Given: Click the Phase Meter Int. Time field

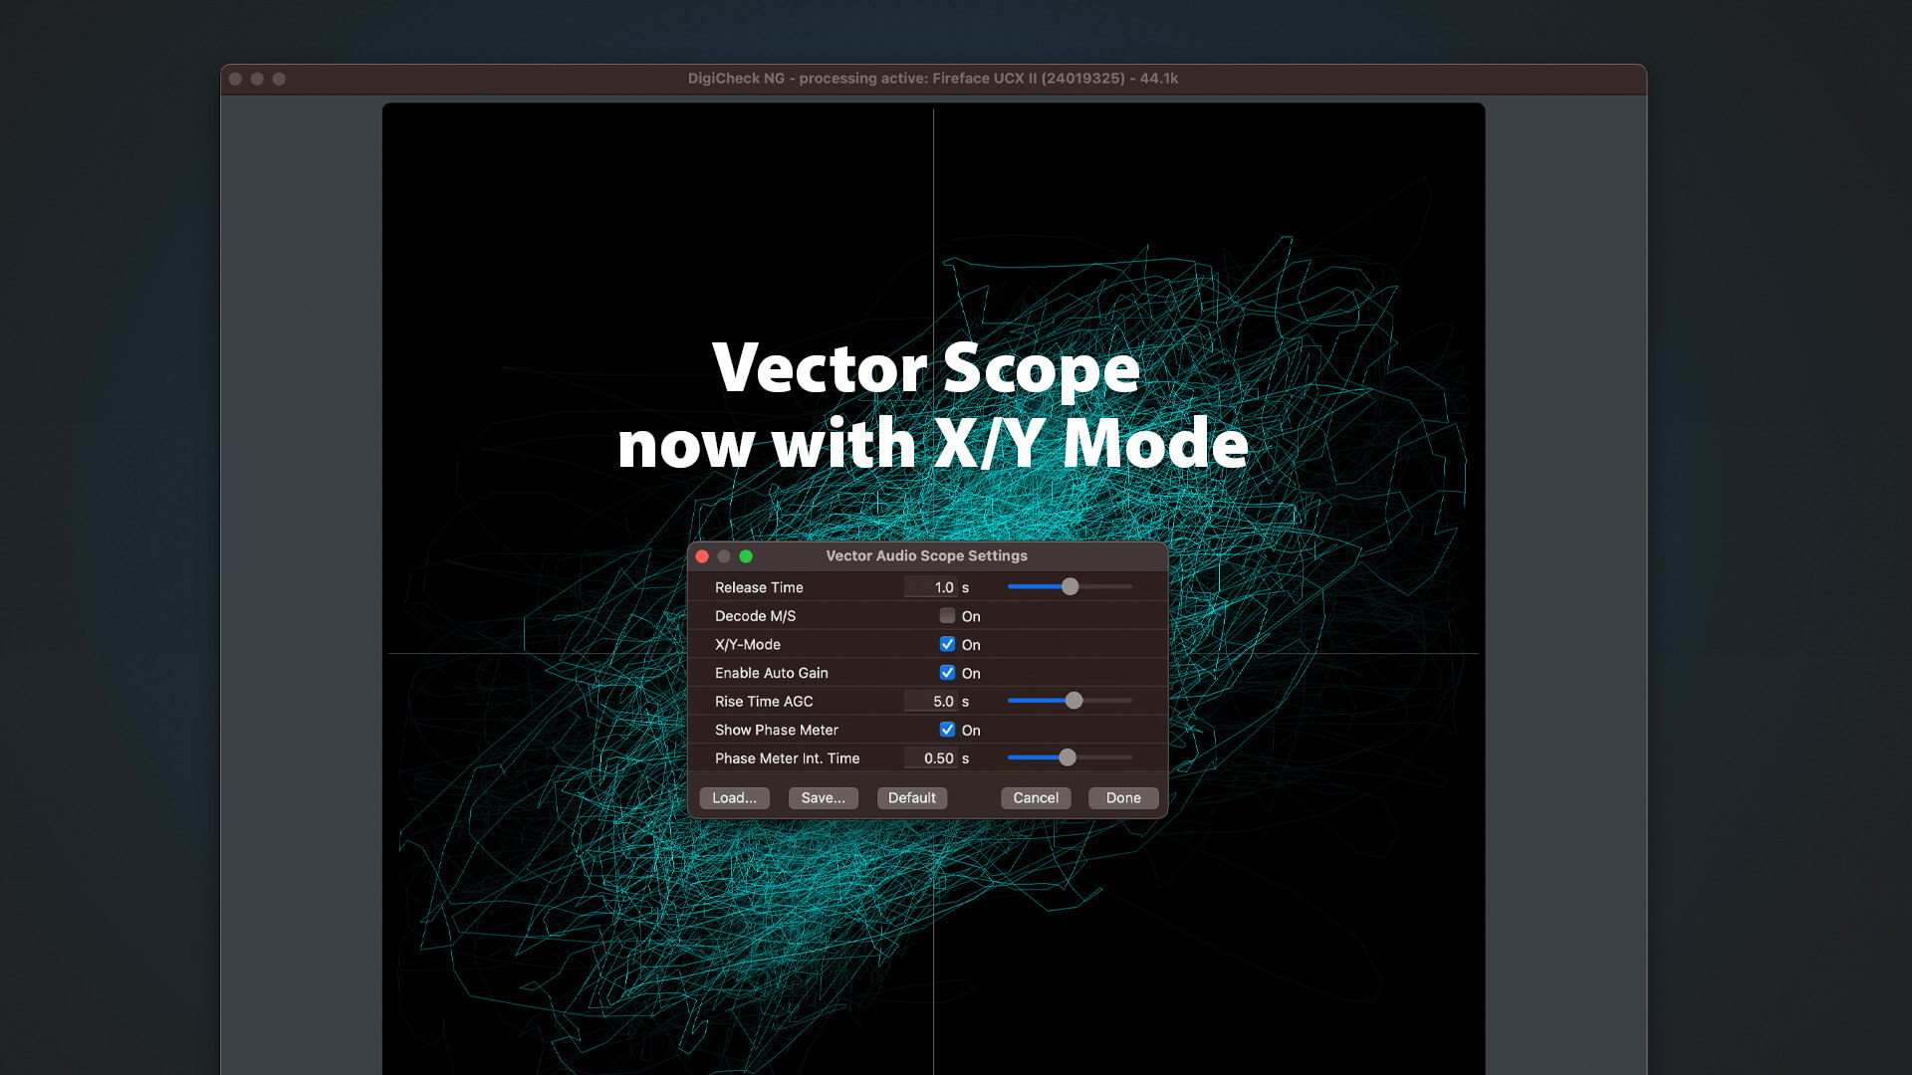Looking at the screenshot, I should click(930, 757).
